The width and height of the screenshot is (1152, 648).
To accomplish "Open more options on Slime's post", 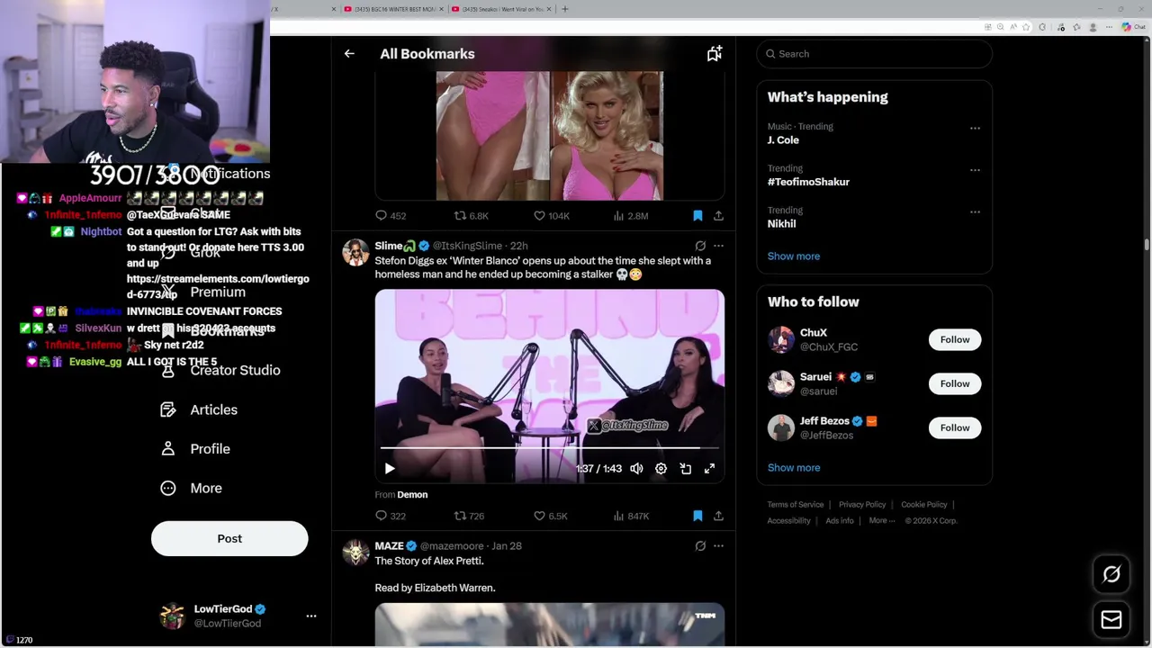I will coord(718,246).
